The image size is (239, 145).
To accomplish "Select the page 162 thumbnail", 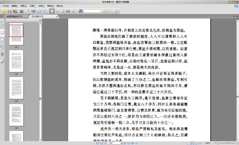I will pos(16,61).
